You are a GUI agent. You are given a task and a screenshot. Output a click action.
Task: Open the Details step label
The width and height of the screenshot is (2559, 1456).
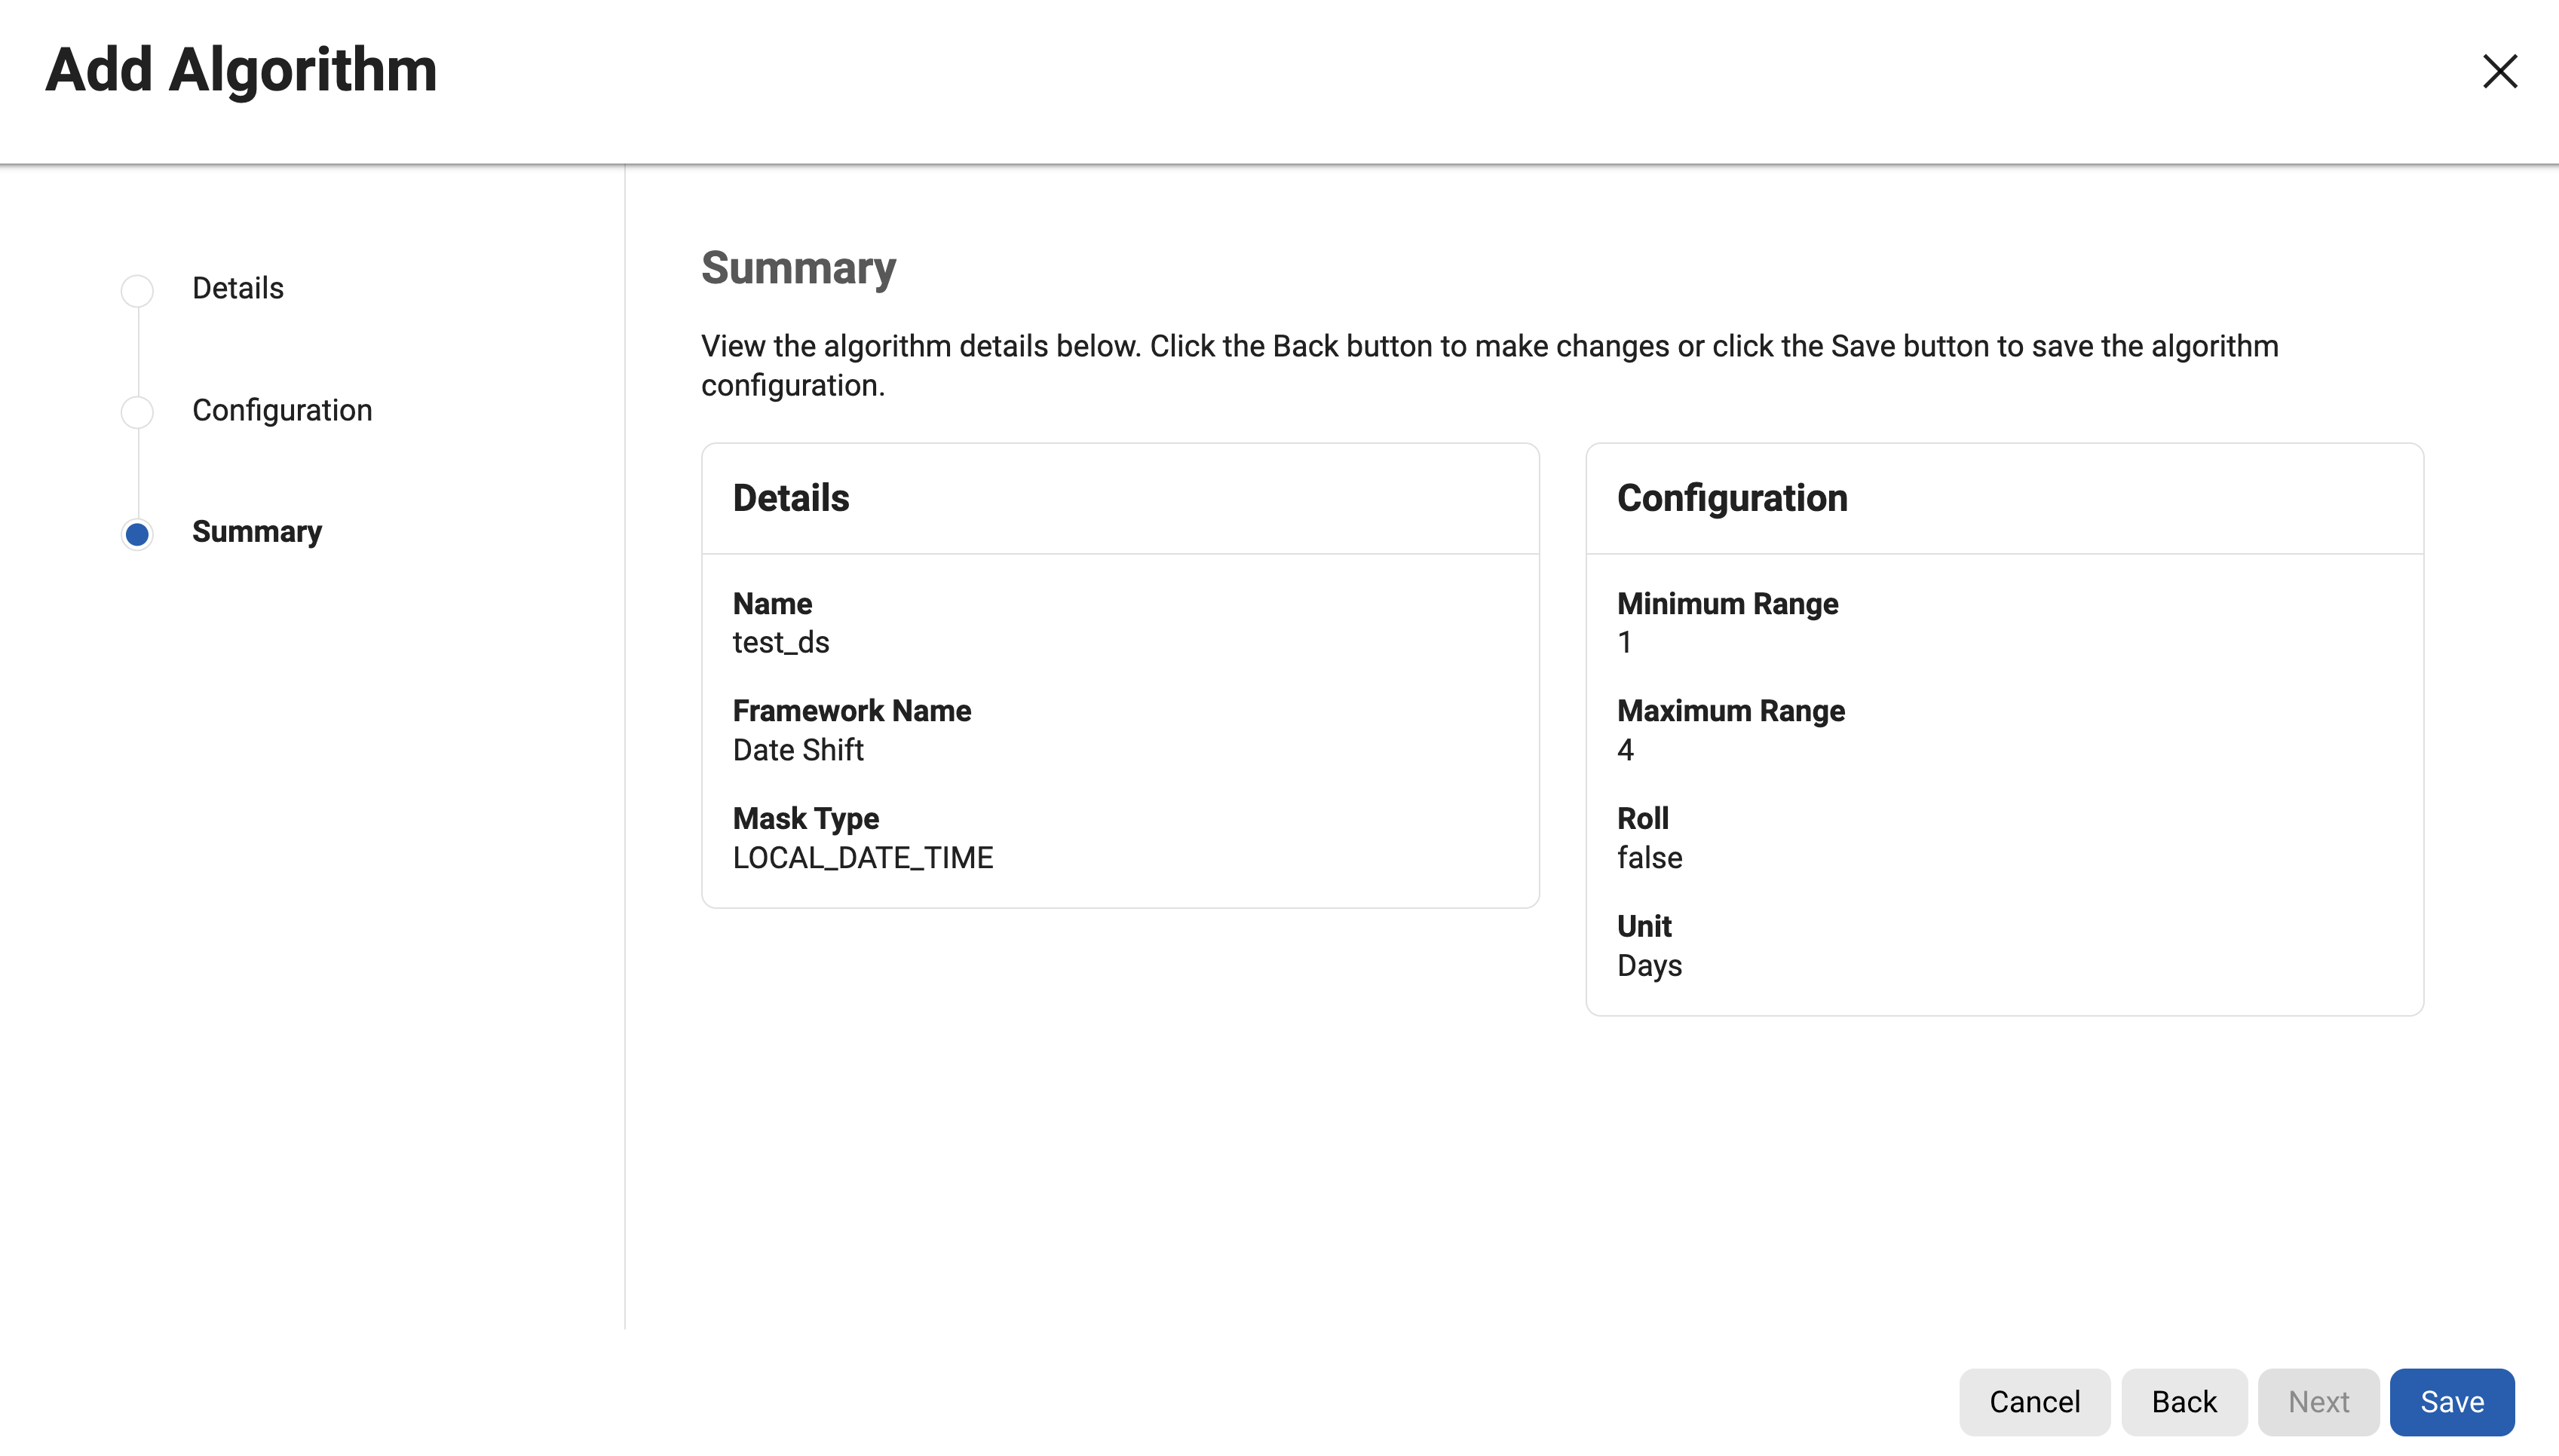coord(238,288)
